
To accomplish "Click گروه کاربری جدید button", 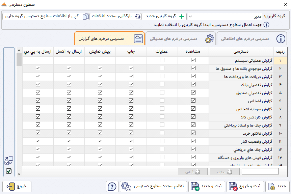I will click(x=164, y=17).
